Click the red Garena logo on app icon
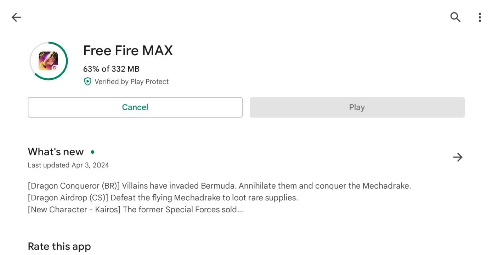Image resolution: width=489 pixels, height=255 pixels. tap(54, 68)
